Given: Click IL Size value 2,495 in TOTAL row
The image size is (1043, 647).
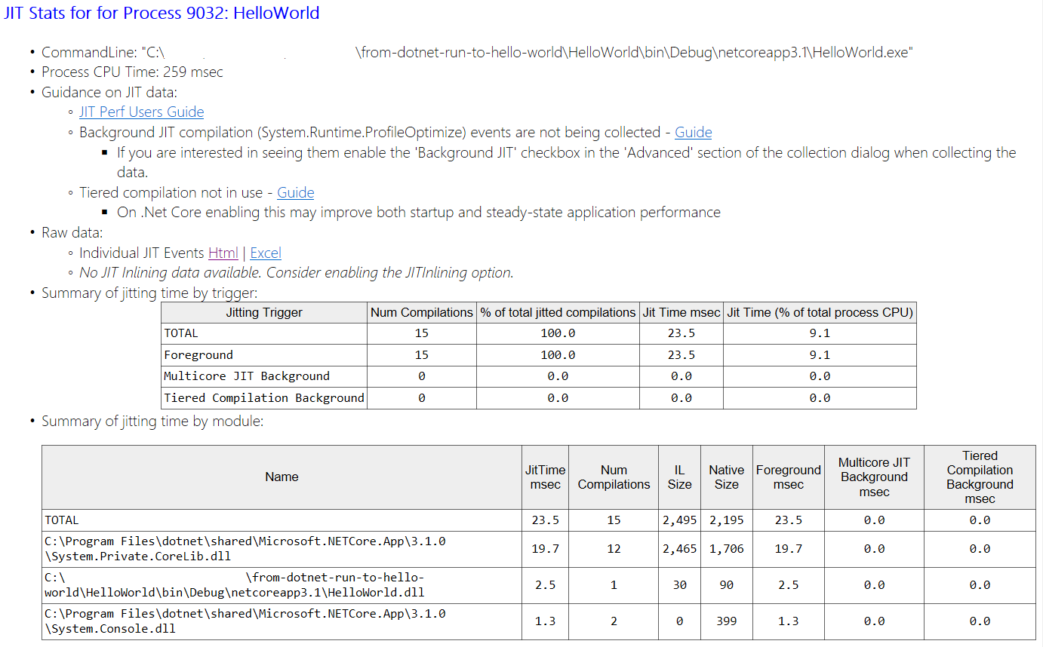Looking at the screenshot, I should click(x=679, y=520).
